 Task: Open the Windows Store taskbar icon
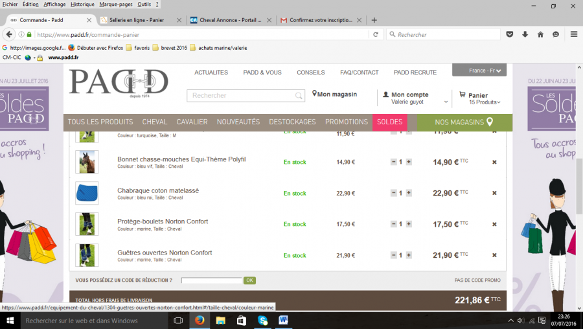242,320
